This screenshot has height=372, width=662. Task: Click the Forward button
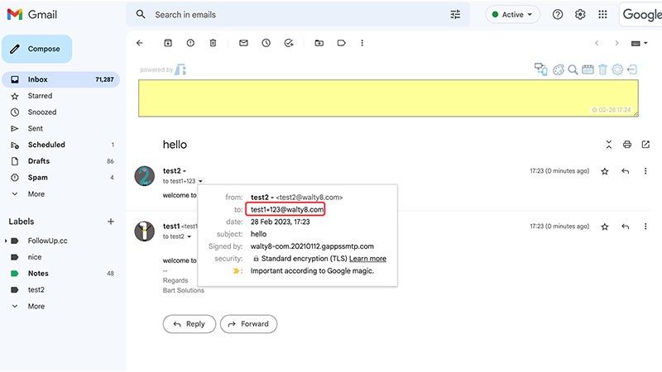point(249,324)
